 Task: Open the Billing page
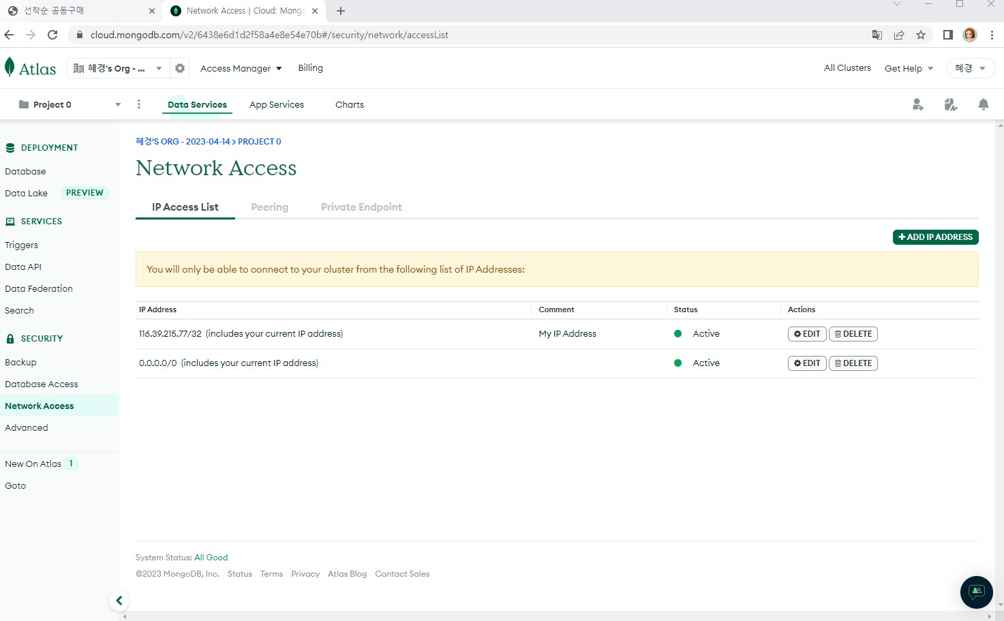[310, 68]
